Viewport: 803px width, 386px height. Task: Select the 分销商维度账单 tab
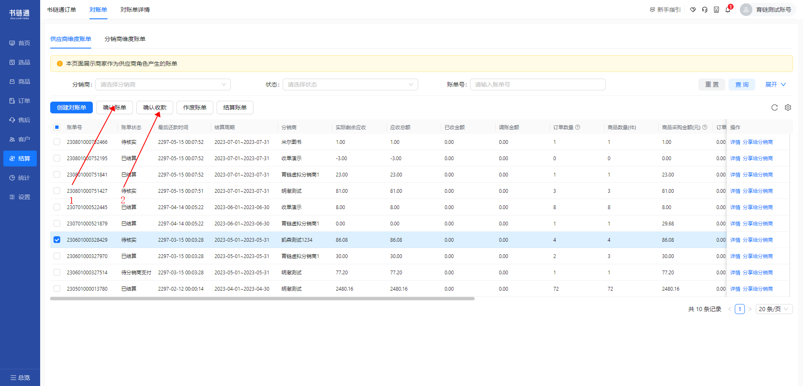125,39
